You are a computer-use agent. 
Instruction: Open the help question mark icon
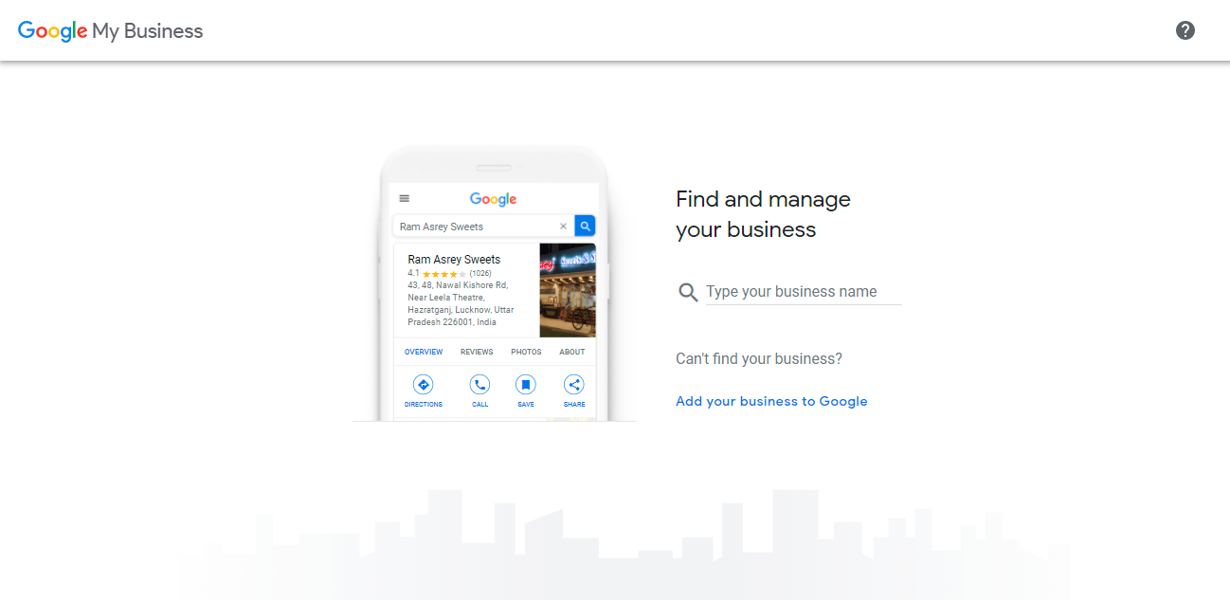tap(1185, 30)
